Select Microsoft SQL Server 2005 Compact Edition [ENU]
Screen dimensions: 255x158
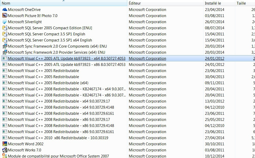pyautogui.click(x=50, y=28)
